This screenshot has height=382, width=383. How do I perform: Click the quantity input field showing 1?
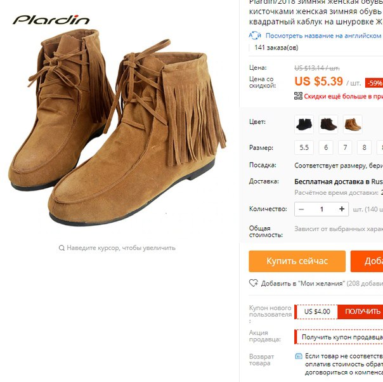(321, 209)
